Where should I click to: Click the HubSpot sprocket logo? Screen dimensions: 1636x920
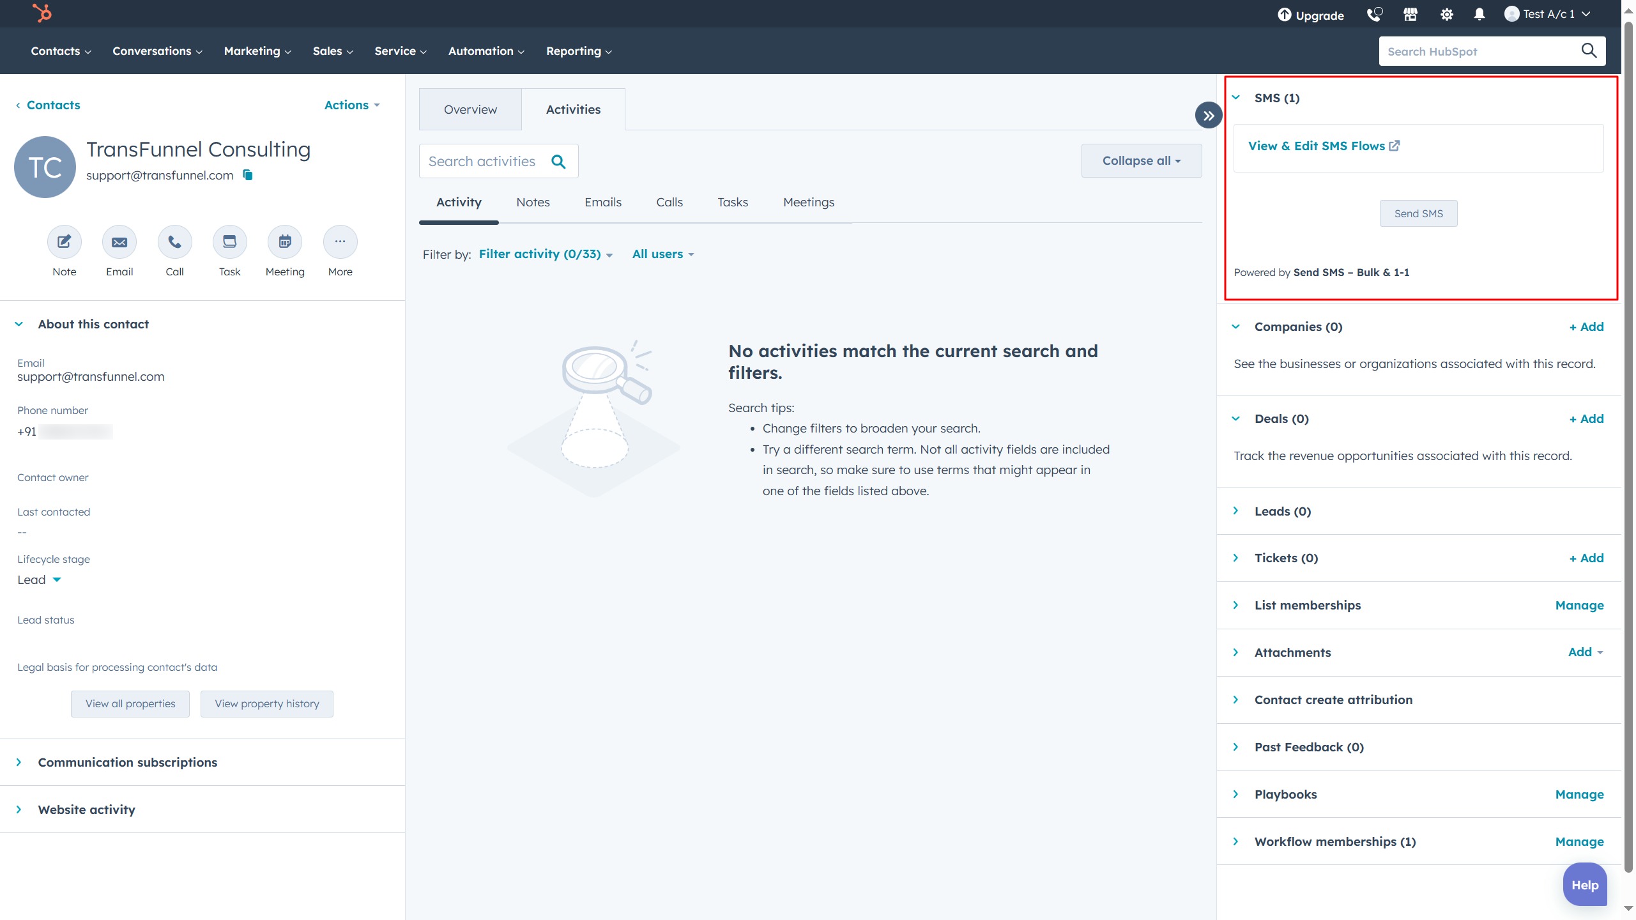coord(40,13)
